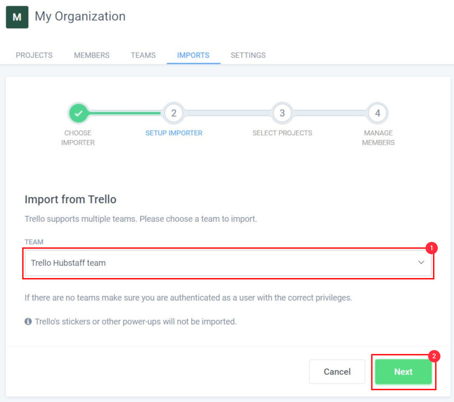Click the red badge numbered 1
This screenshot has height=402, width=454.
tap(432, 248)
